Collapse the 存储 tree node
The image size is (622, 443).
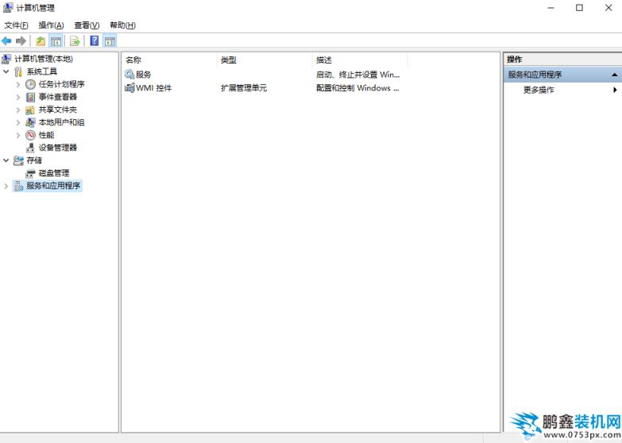point(6,160)
